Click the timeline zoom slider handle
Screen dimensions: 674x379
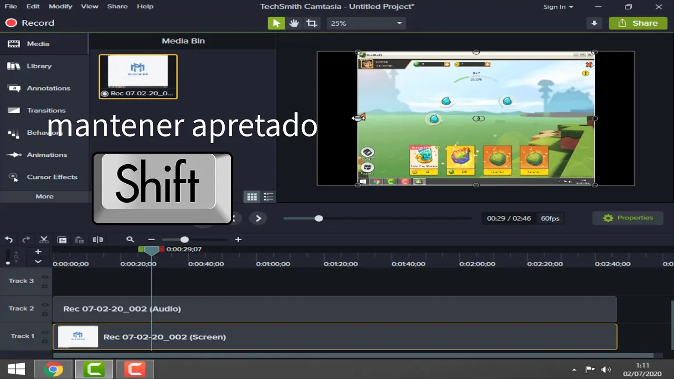coord(184,240)
